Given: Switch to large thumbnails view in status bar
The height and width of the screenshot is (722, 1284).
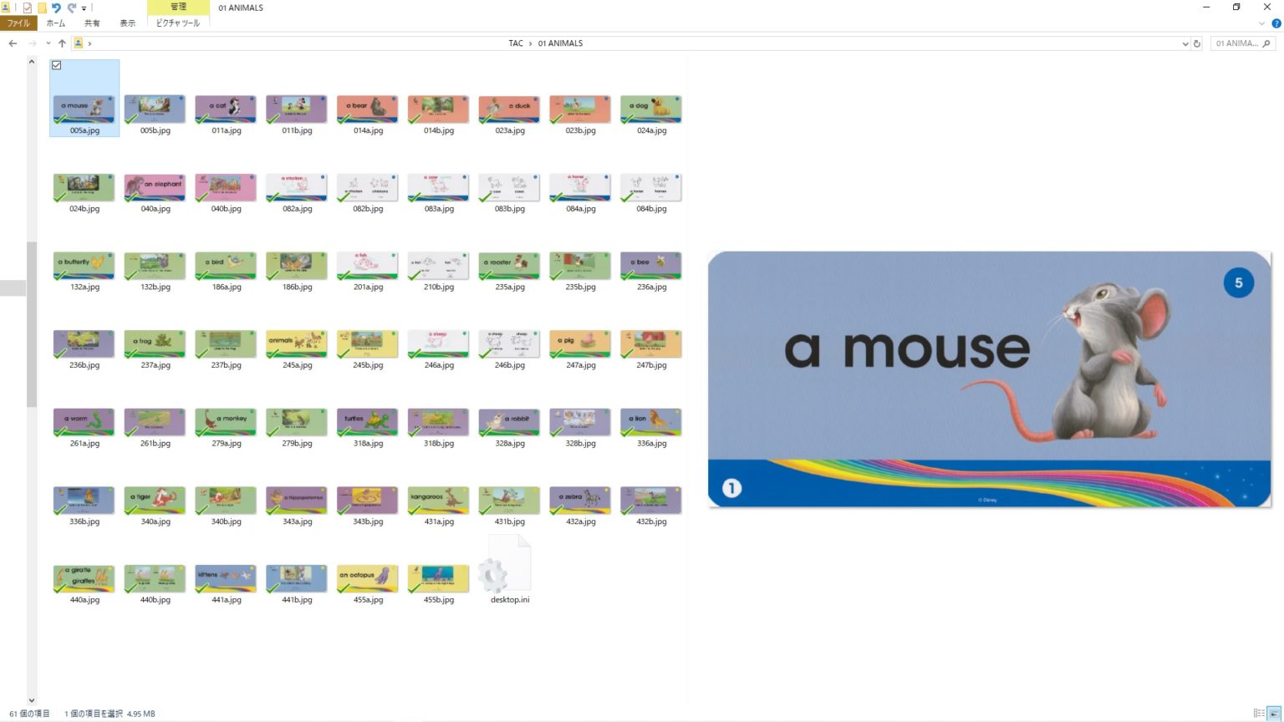Looking at the screenshot, I should tap(1274, 713).
